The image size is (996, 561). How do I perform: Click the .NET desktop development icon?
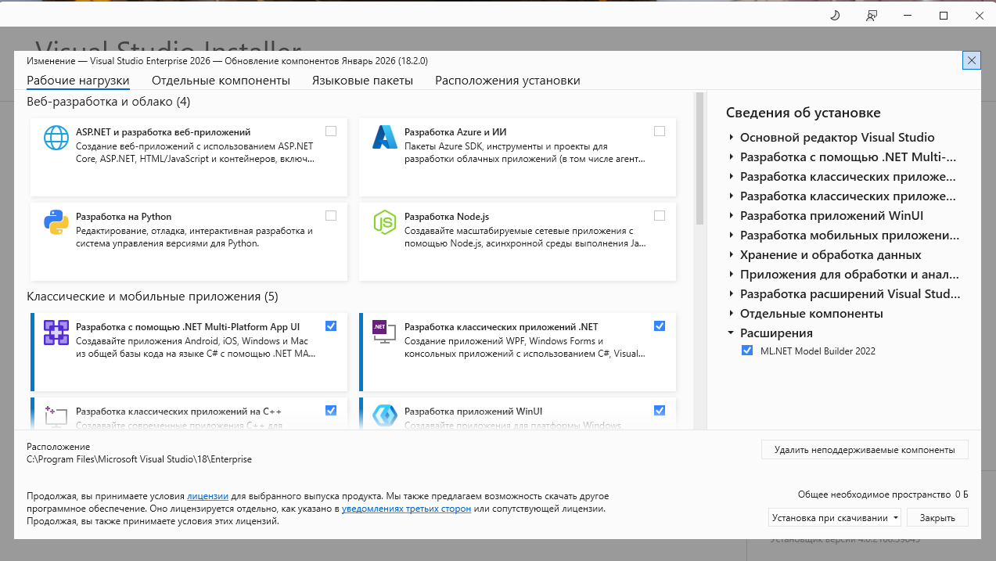(x=385, y=333)
